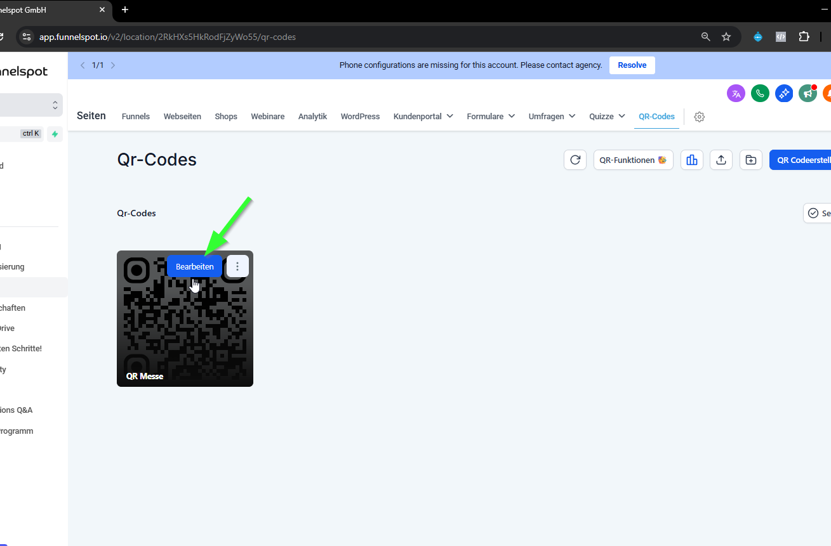Click the purple translate language icon
831x546 pixels.
tap(736, 93)
